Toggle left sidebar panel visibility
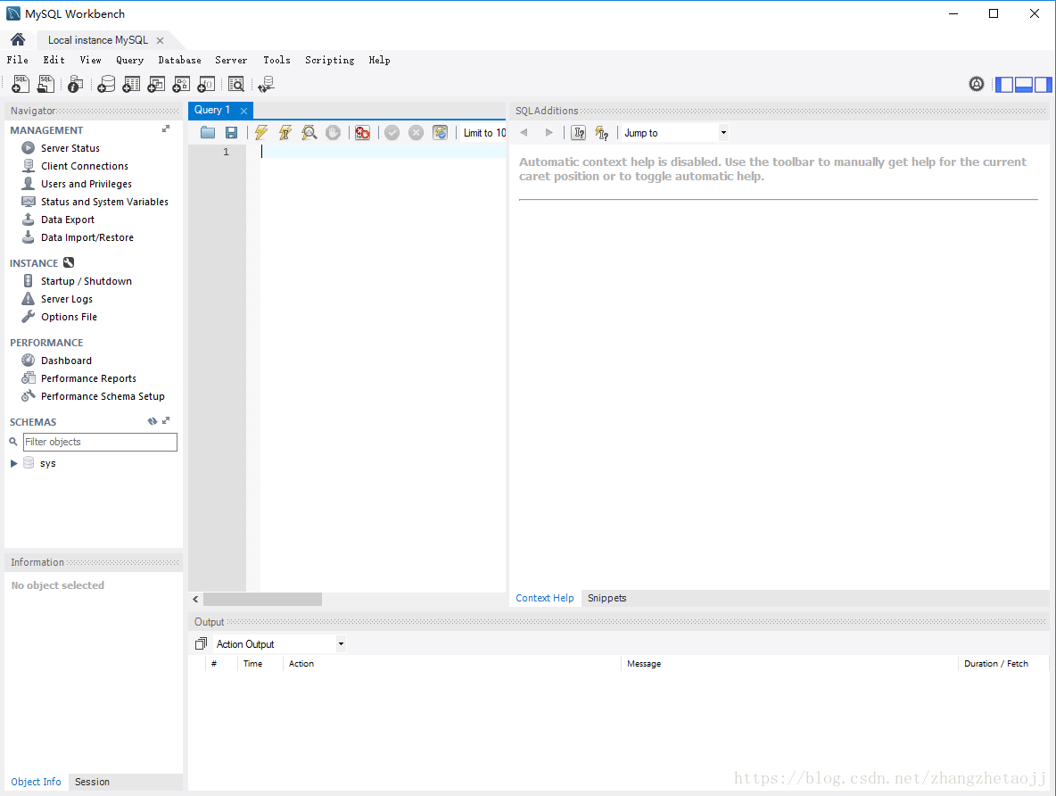This screenshot has height=796, width=1056. [x=1004, y=84]
